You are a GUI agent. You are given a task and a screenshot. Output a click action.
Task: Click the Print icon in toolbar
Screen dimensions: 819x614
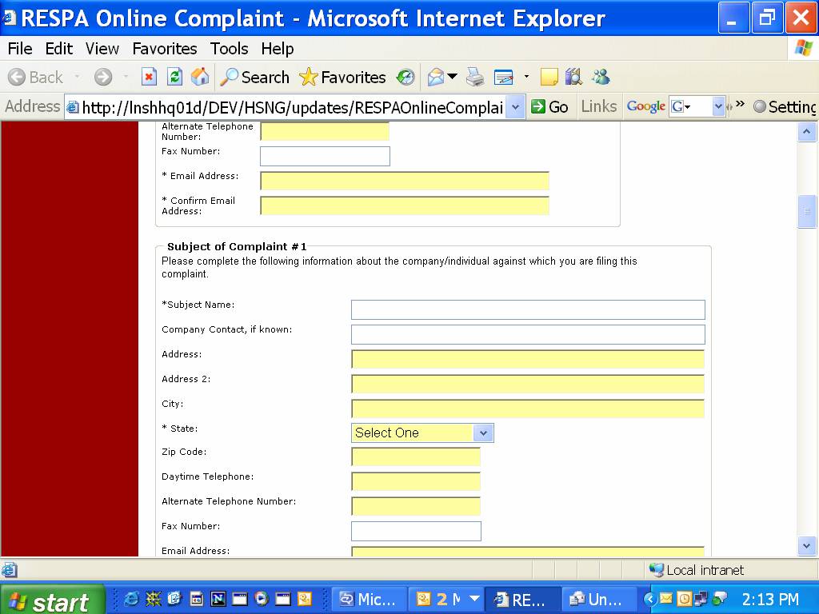(475, 77)
